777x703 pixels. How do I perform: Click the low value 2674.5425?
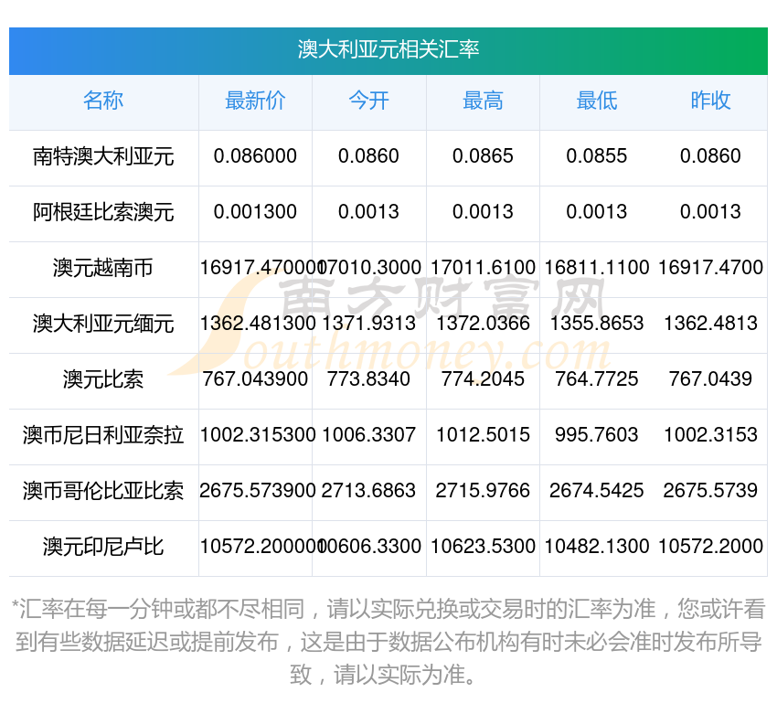[x=597, y=491]
